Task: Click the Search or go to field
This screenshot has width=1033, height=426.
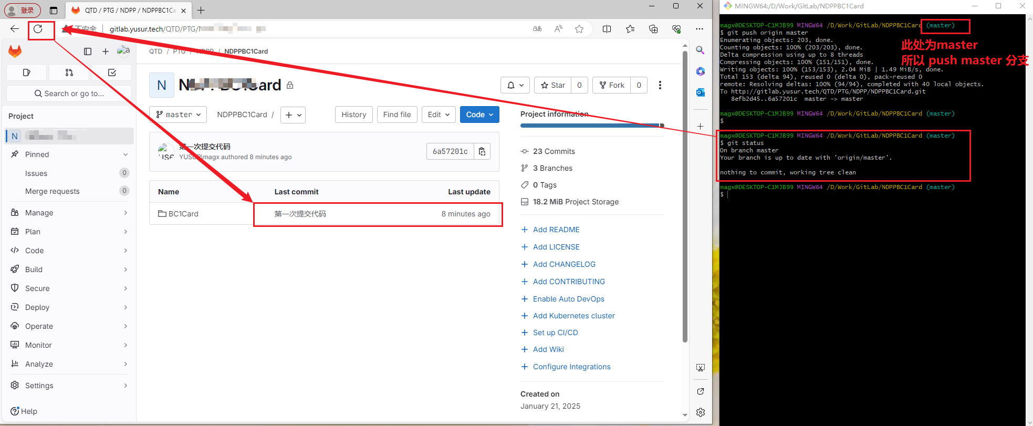Action: [x=69, y=93]
